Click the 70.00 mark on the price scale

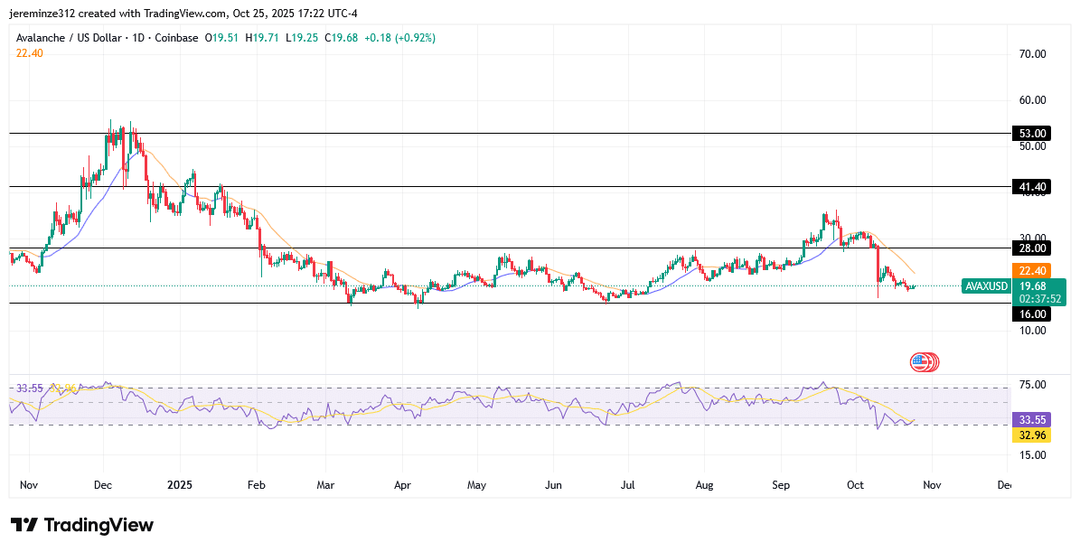1031,54
